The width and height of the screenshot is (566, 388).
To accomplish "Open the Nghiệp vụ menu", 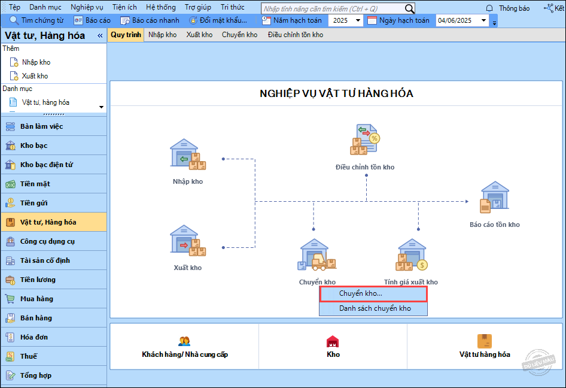I will pyautogui.click(x=87, y=7).
